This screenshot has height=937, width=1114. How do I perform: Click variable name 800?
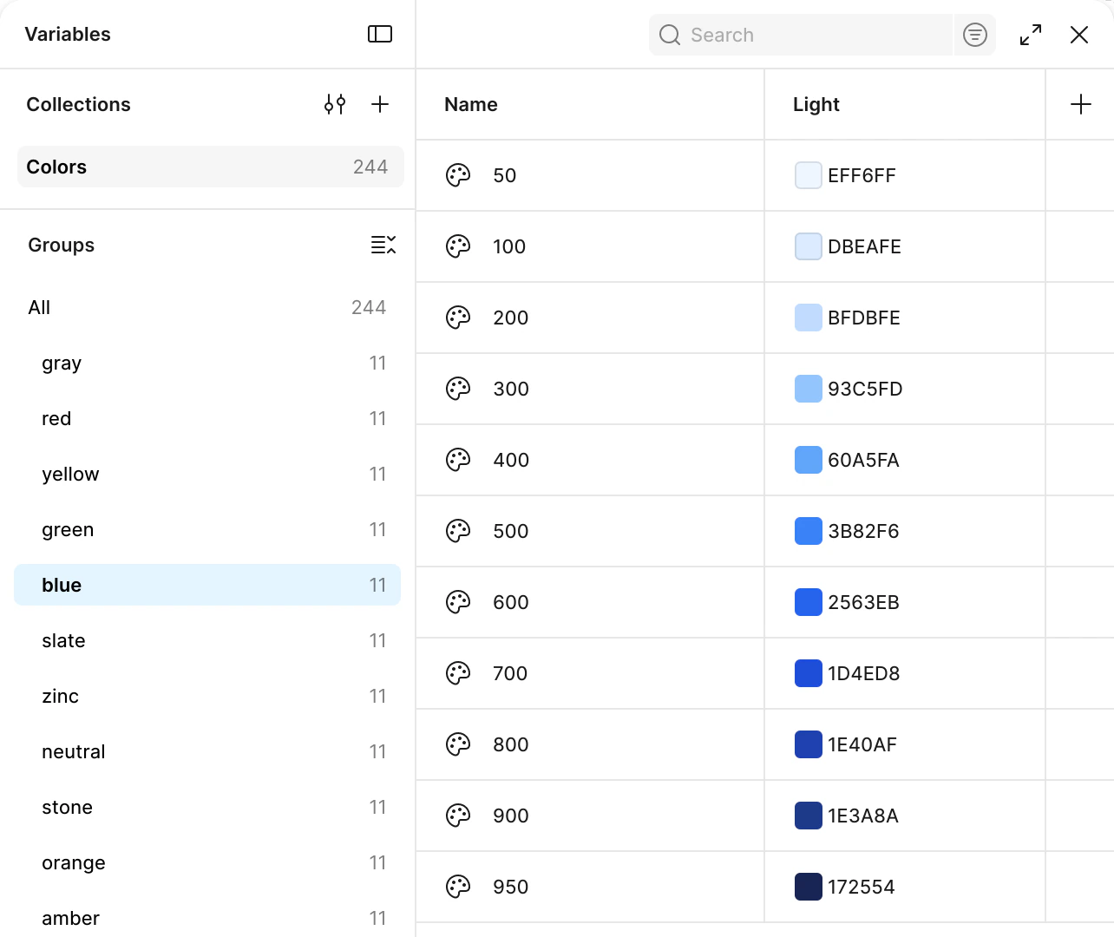tap(511, 744)
